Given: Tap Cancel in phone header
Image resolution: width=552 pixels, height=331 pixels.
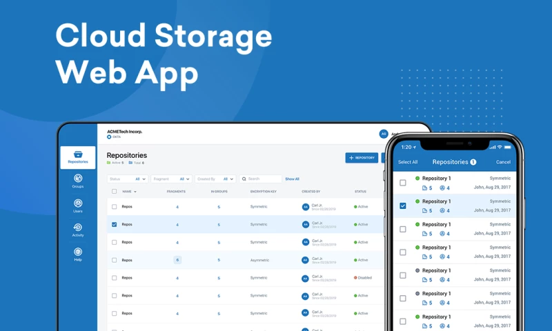Looking at the screenshot, I should tap(503, 162).
